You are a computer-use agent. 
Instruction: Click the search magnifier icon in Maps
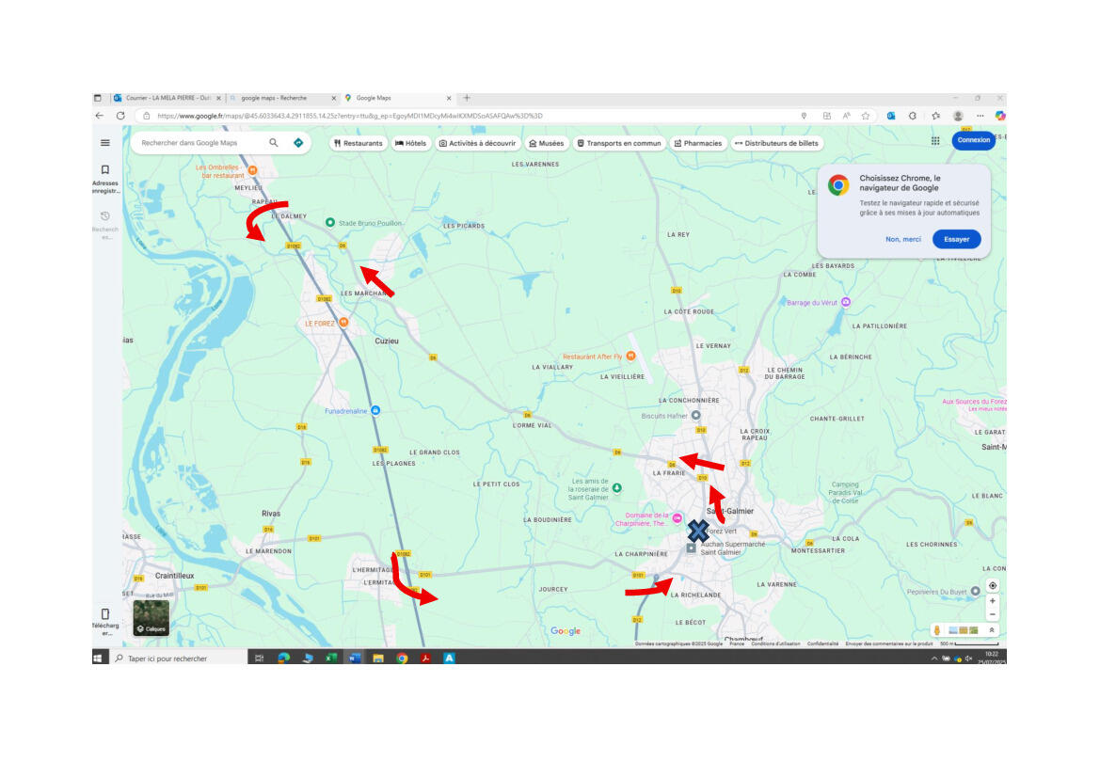[x=274, y=143]
